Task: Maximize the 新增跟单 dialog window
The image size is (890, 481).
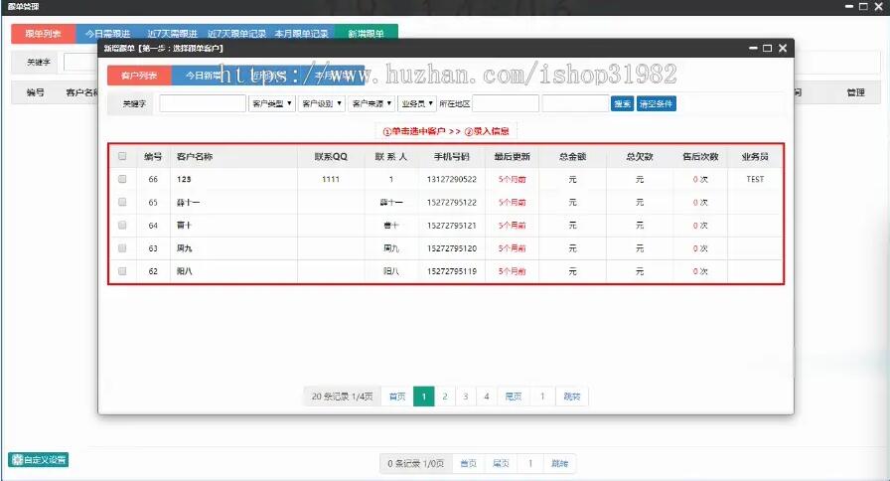Action: (x=766, y=48)
